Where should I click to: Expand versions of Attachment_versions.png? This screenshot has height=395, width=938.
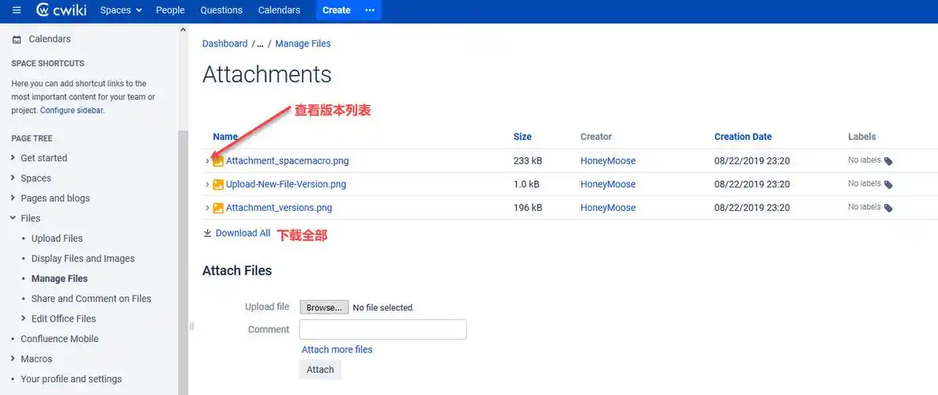208,208
